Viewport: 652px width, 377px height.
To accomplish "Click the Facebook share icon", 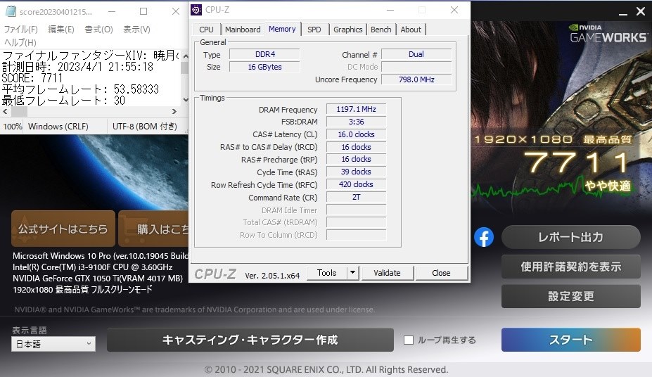I will click(x=484, y=237).
